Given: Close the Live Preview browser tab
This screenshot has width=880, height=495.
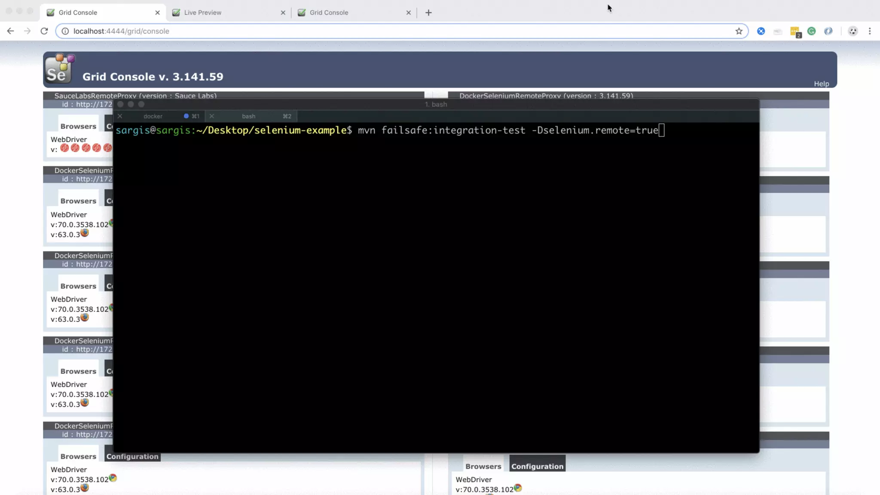Looking at the screenshot, I should (283, 12).
